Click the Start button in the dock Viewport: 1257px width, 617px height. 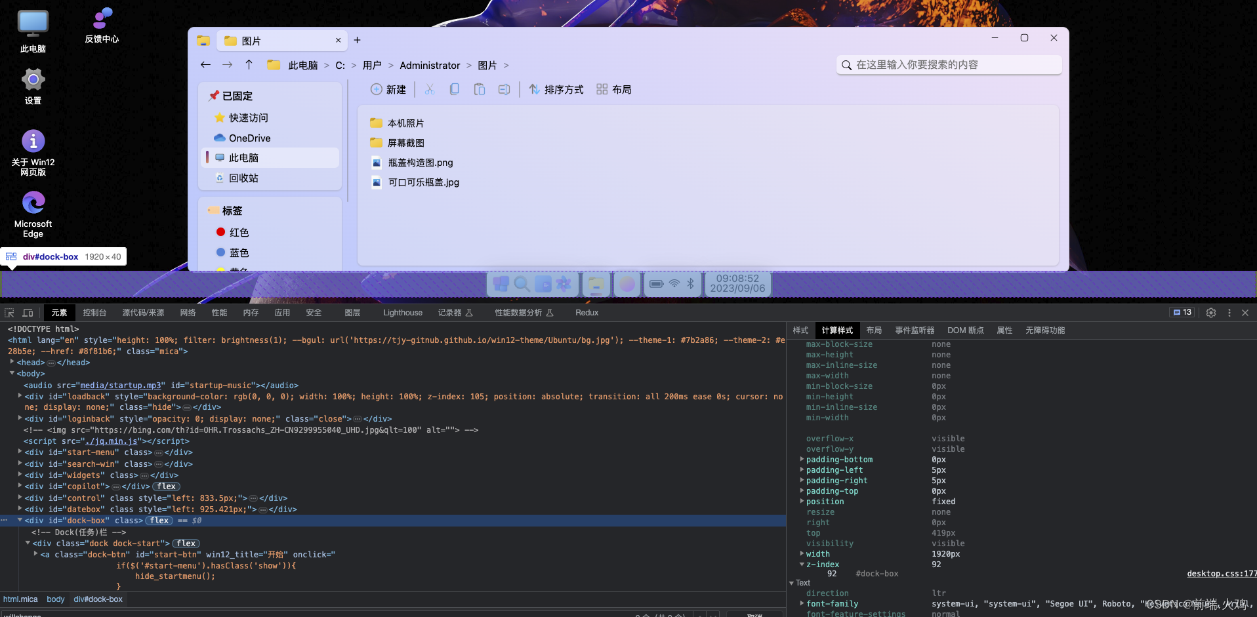(x=501, y=284)
